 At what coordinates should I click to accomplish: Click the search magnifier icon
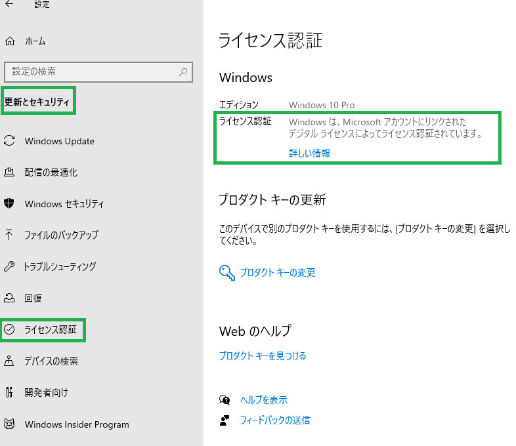(183, 71)
